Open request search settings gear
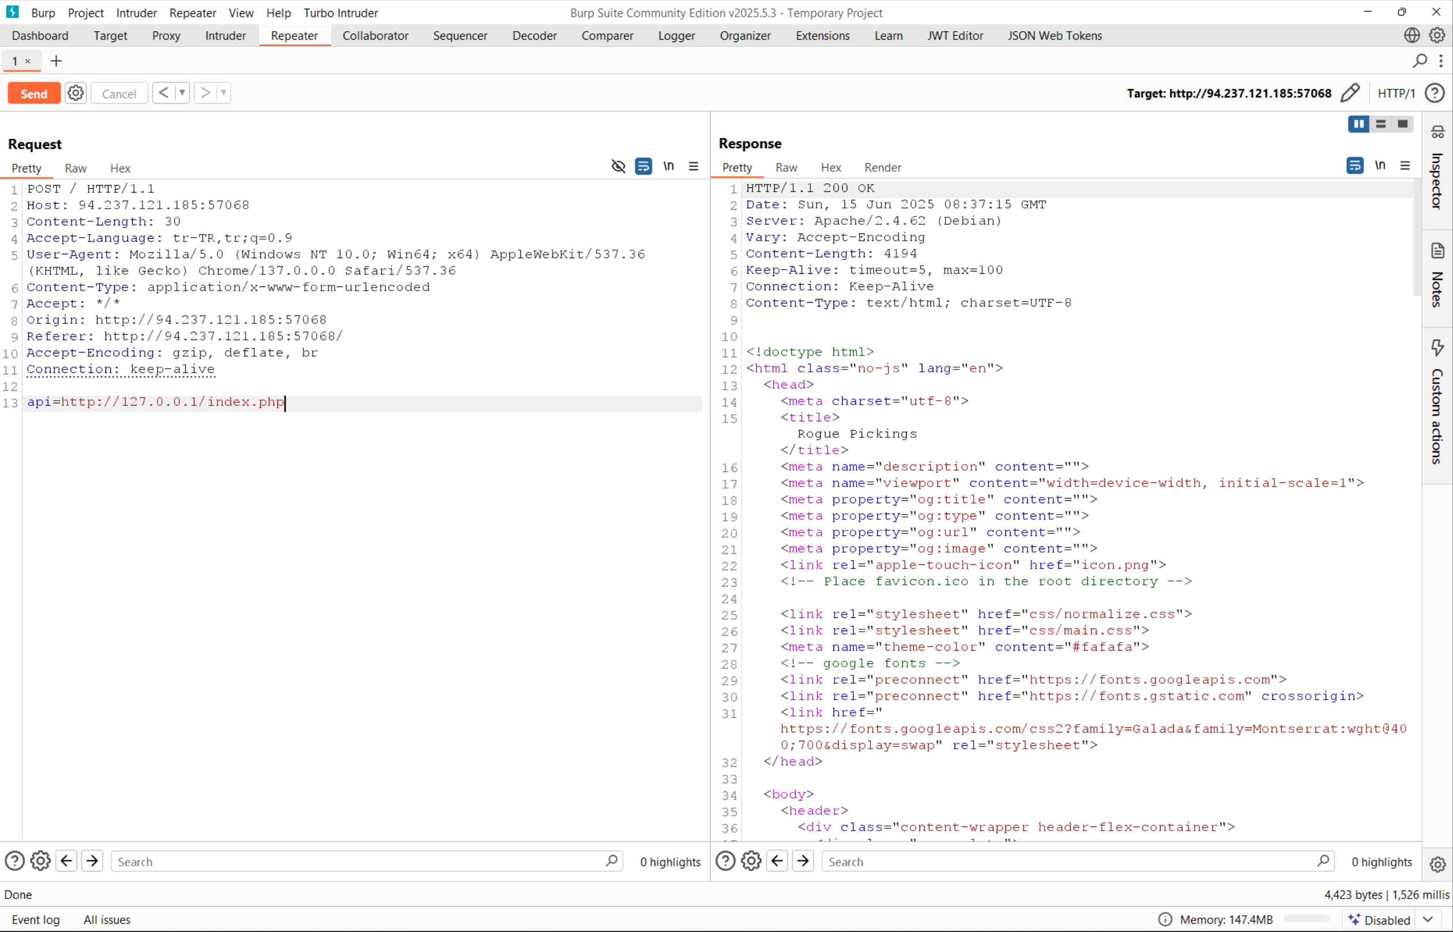This screenshot has height=932, width=1453. [x=40, y=861]
